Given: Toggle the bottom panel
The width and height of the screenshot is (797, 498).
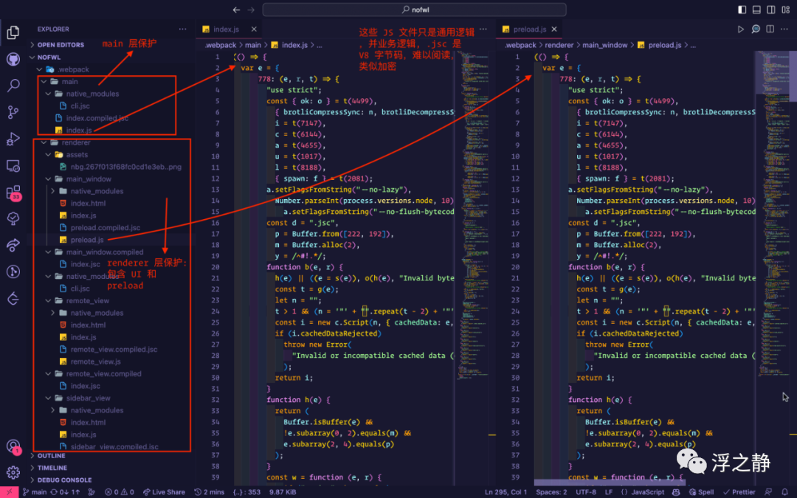Looking at the screenshot, I should [x=756, y=10].
